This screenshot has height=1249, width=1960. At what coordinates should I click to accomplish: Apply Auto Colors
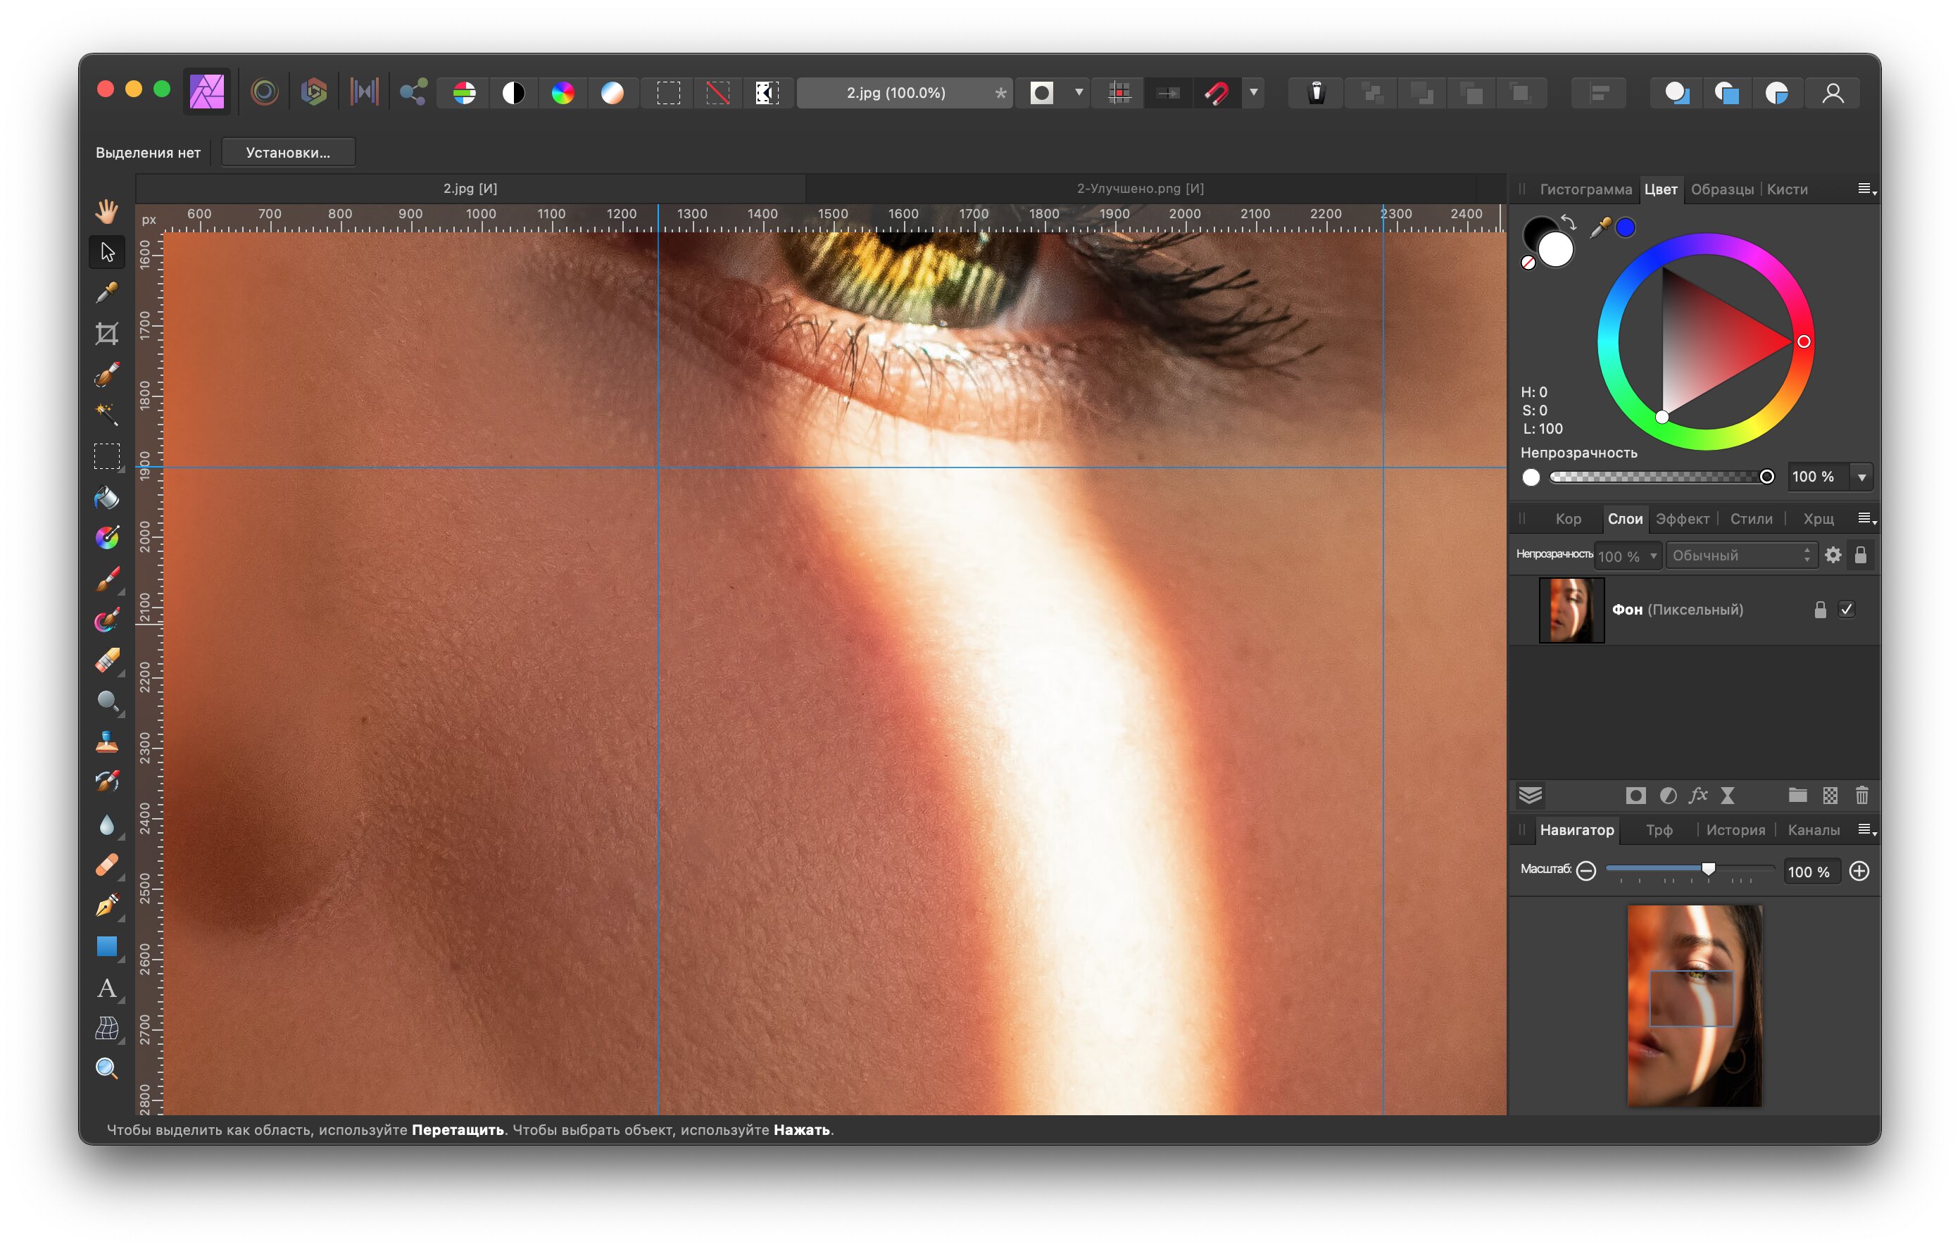click(x=563, y=93)
